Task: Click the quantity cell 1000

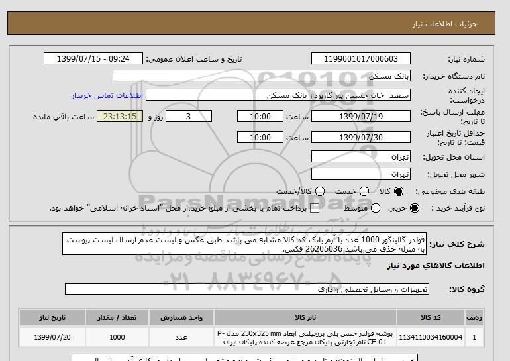Action: point(117,337)
